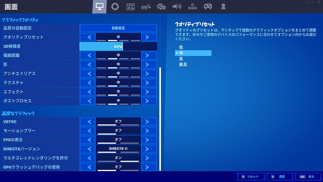
Task: Increase クオリティプリセット with right arrow
Action: point(149,37)
